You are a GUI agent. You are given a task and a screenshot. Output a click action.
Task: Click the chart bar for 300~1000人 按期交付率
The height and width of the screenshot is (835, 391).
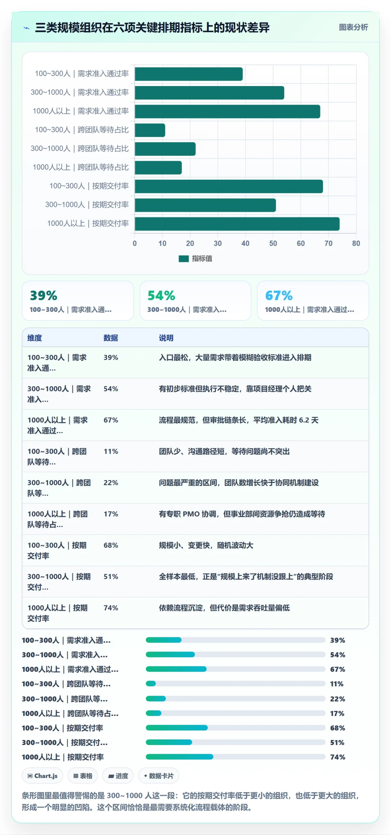coord(205,205)
